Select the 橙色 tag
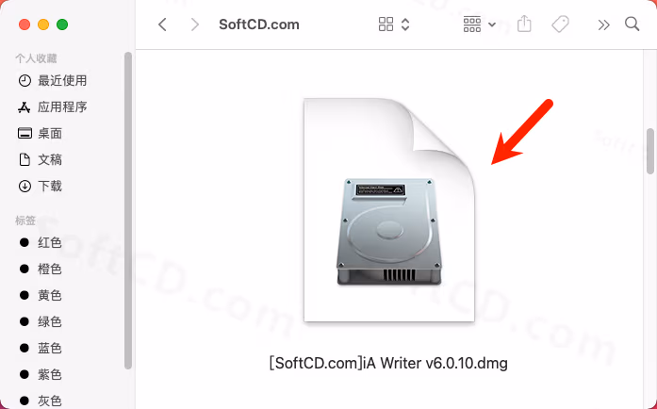 (x=41, y=269)
